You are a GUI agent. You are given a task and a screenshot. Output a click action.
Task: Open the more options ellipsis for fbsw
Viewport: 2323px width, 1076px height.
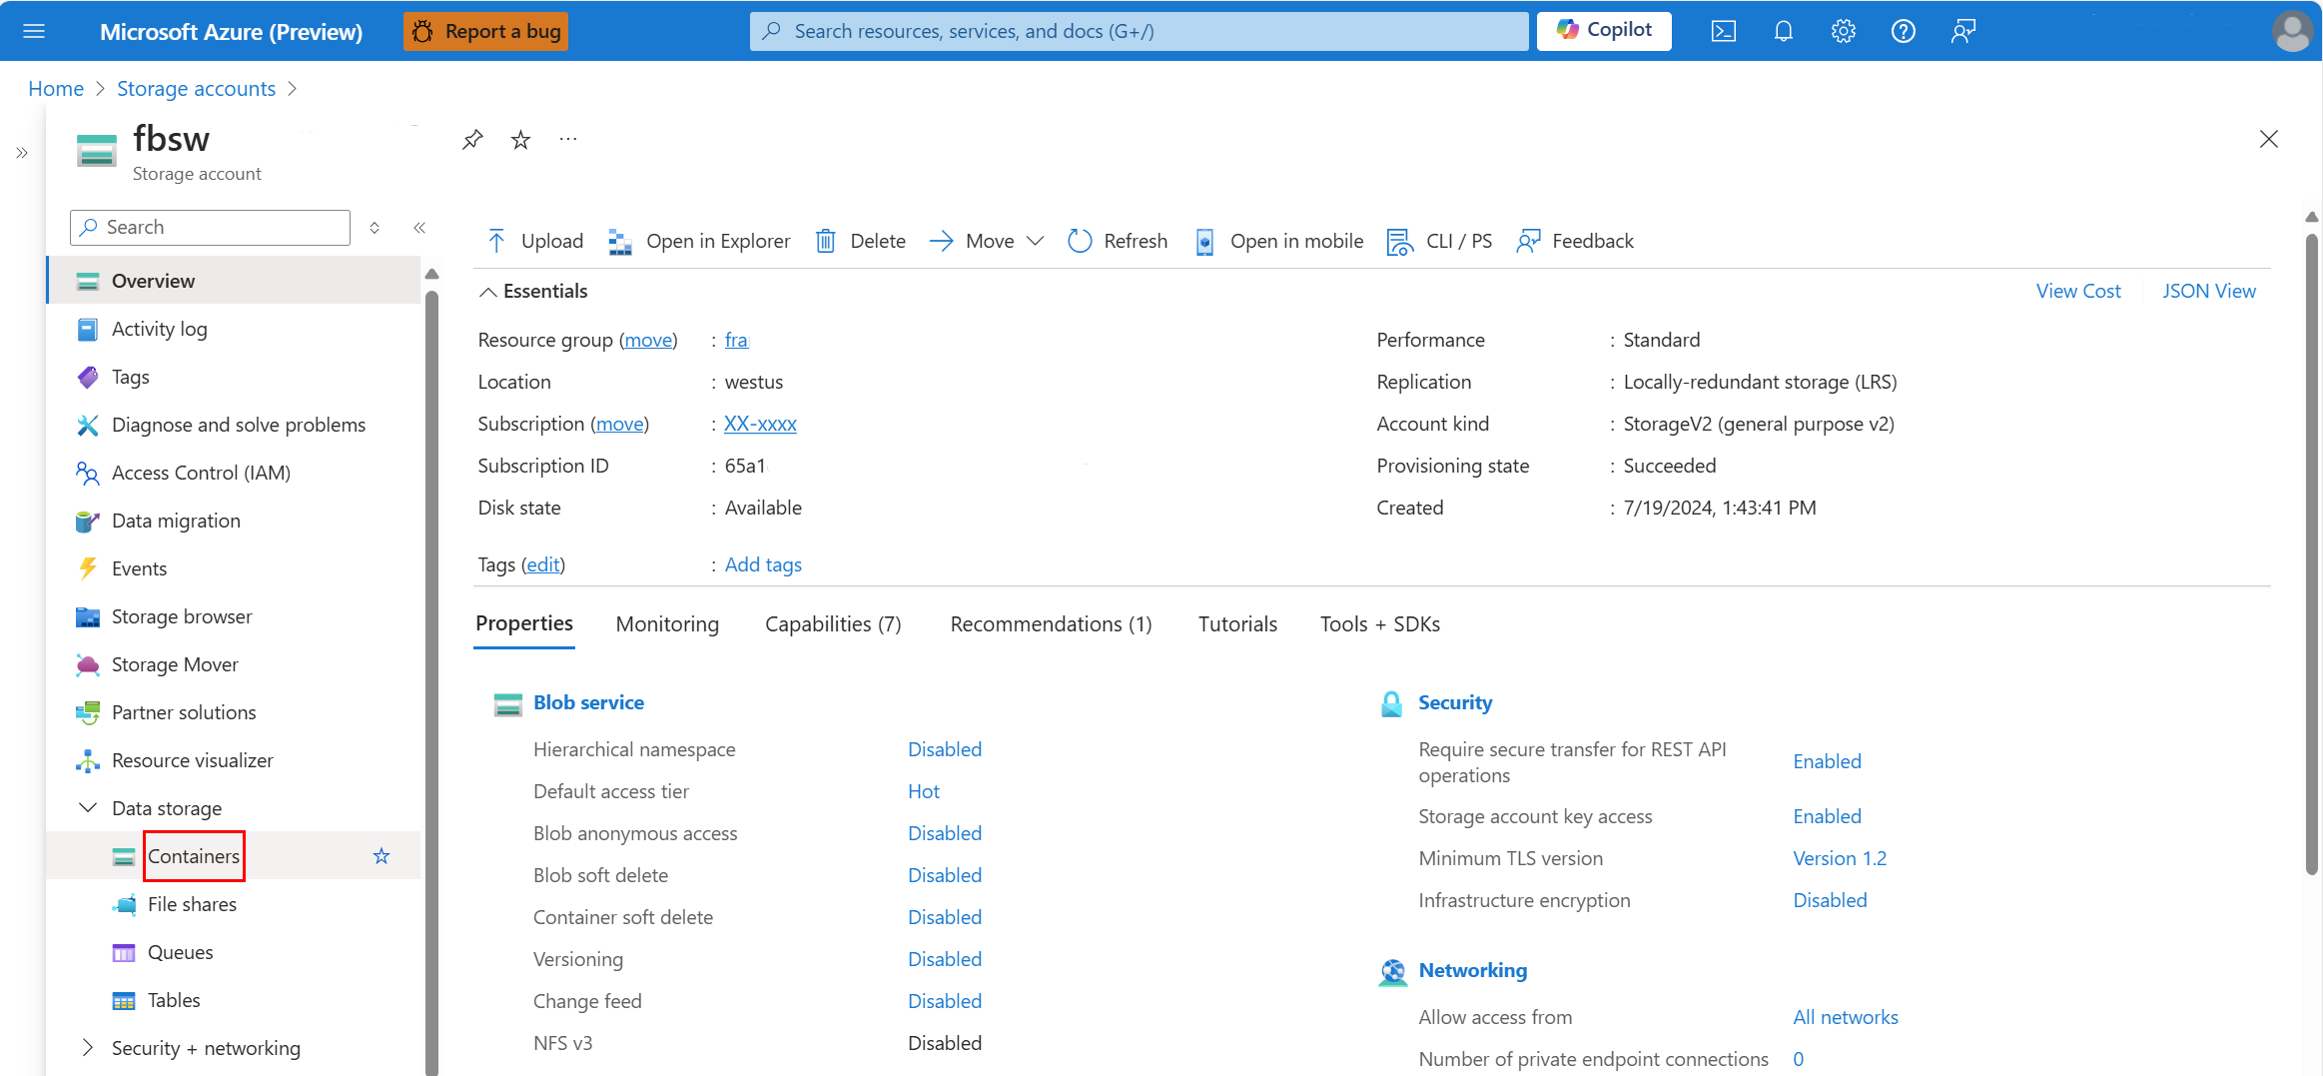click(568, 139)
